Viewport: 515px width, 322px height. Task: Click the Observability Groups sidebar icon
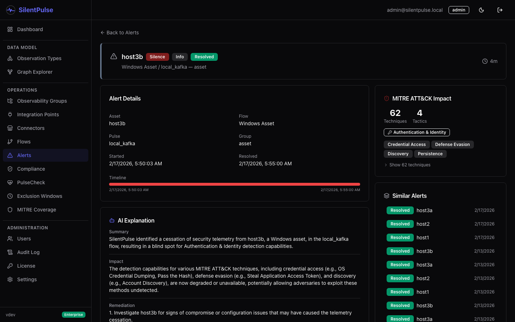(x=10, y=101)
